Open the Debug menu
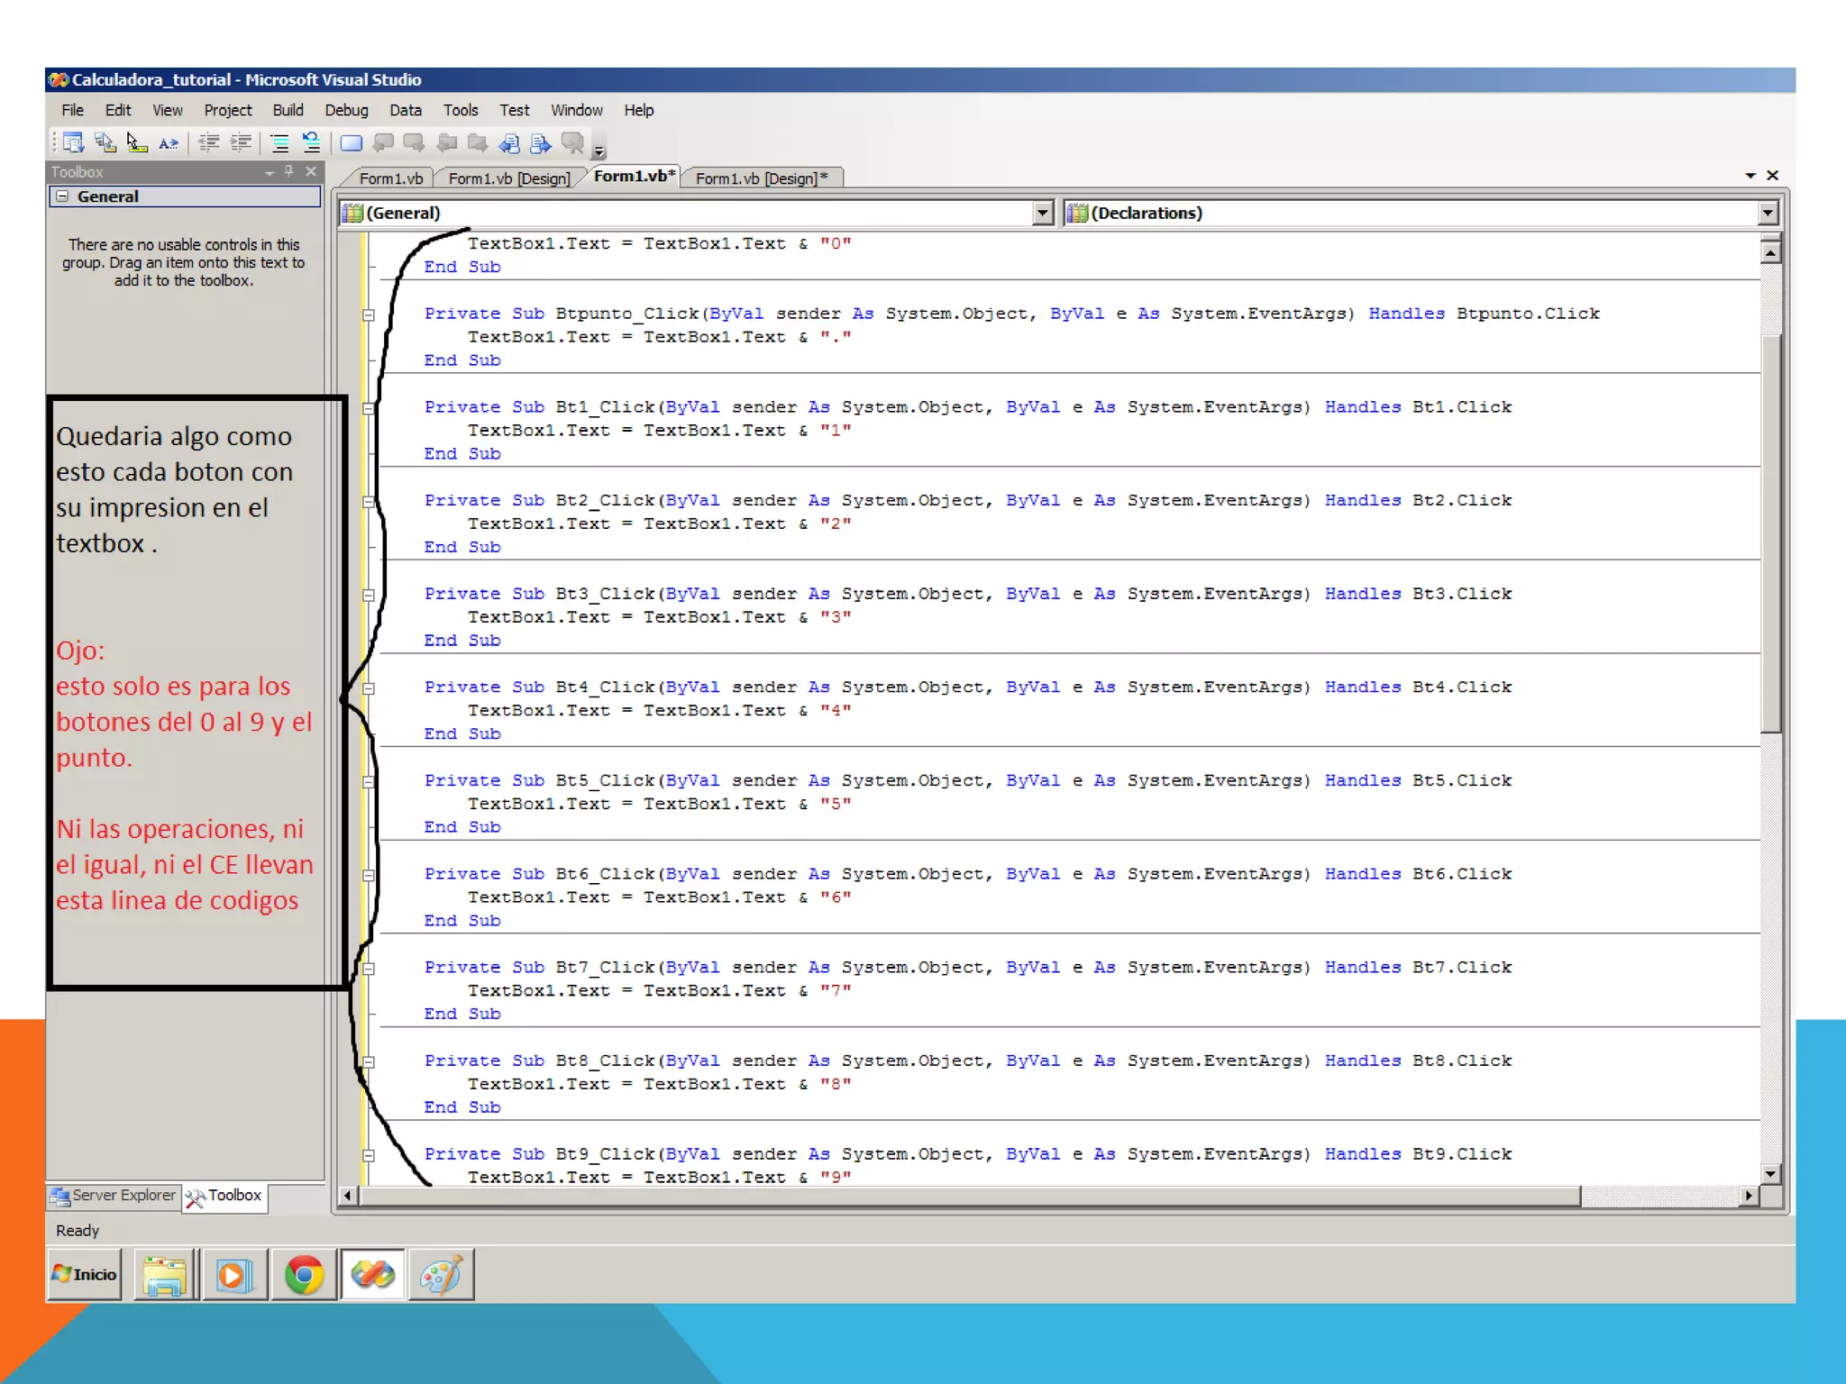The image size is (1846, 1384). tap(346, 110)
